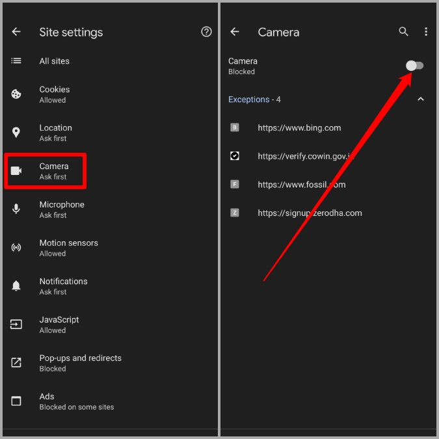Image resolution: width=439 pixels, height=439 pixels.
Task: Click the zerodha.com favicon
Action: (235, 213)
